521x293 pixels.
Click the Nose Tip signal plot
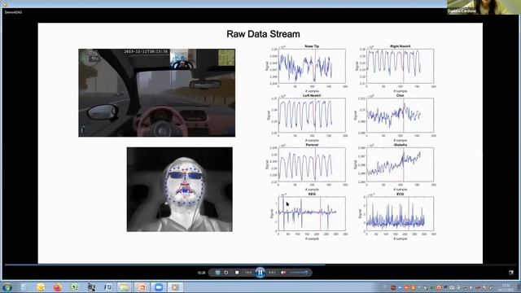tap(312, 66)
